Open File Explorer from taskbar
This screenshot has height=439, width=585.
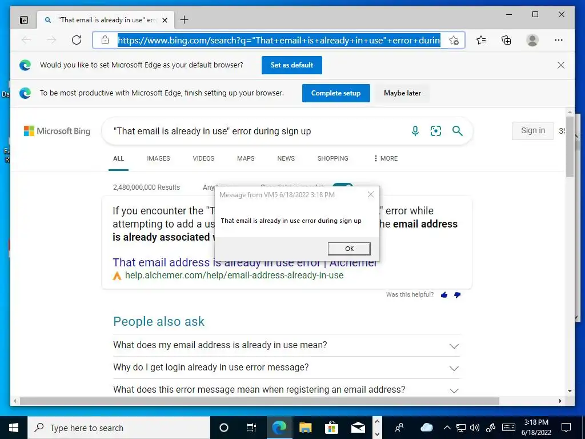[305, 428]
